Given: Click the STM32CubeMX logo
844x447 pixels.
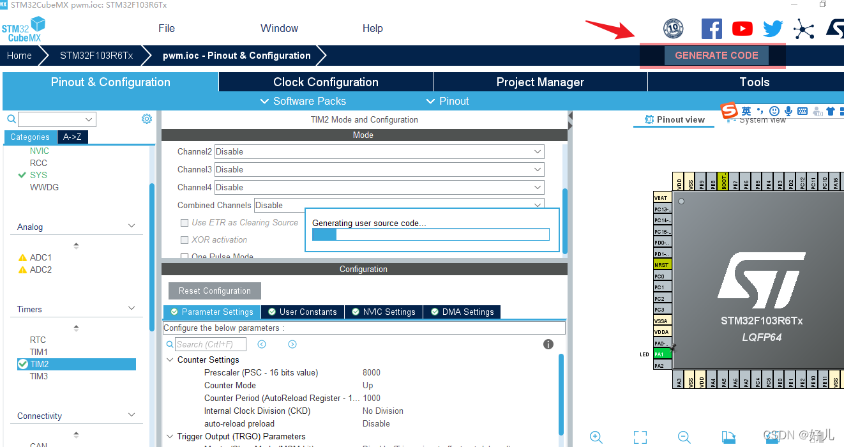Looking at the screenshot, I should [x=24, y=29].
